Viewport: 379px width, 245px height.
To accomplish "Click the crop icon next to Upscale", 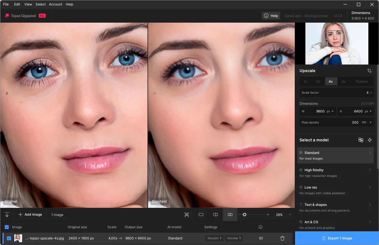I will (x=369, y=71).
